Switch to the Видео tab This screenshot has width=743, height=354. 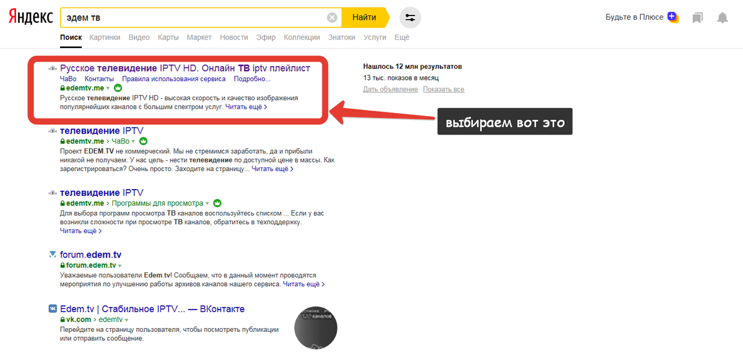point(139,38)
